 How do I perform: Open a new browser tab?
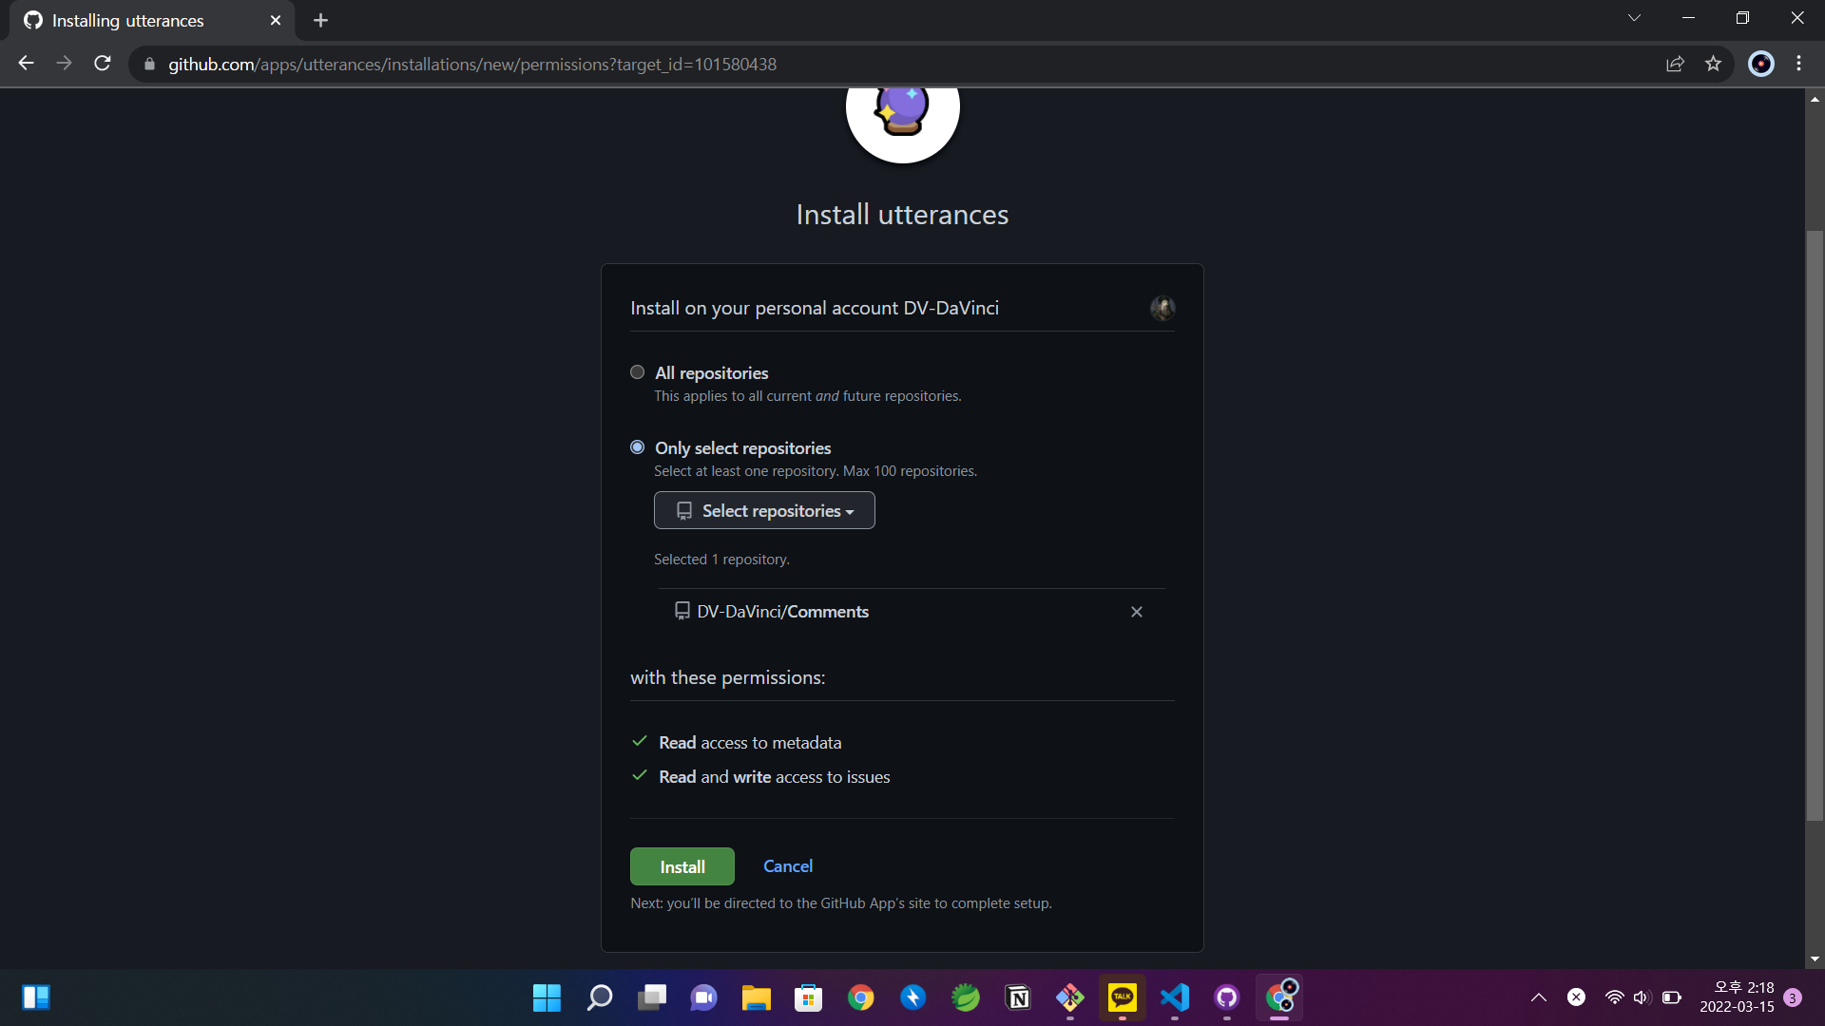(320, 20)
